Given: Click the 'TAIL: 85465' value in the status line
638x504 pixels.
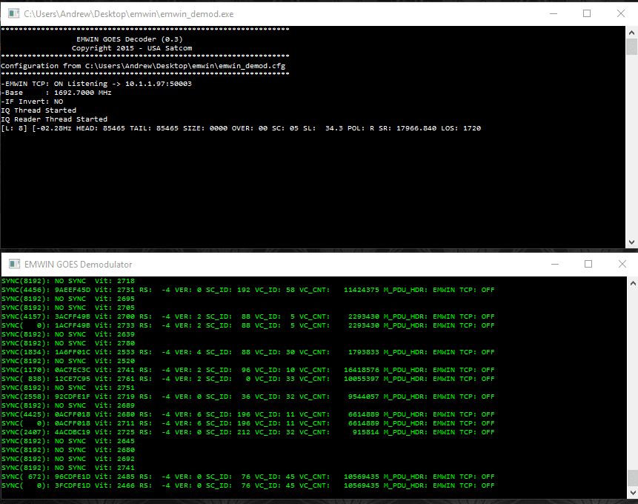Looking at the screenshot, I should (154, 129).
